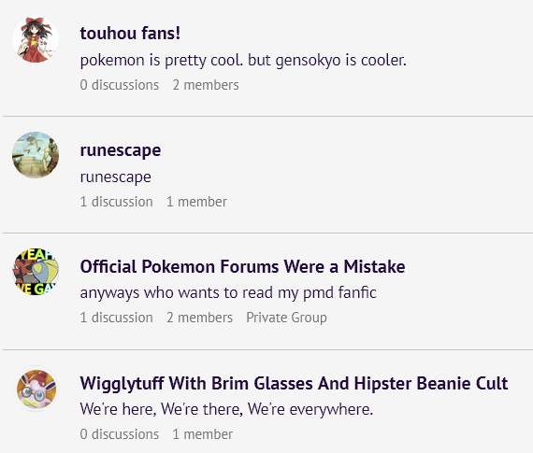Open the Official Pokemon Forums Were a Mistake avatar
This screenshot has width=533, height=453.
click(36, 271)
